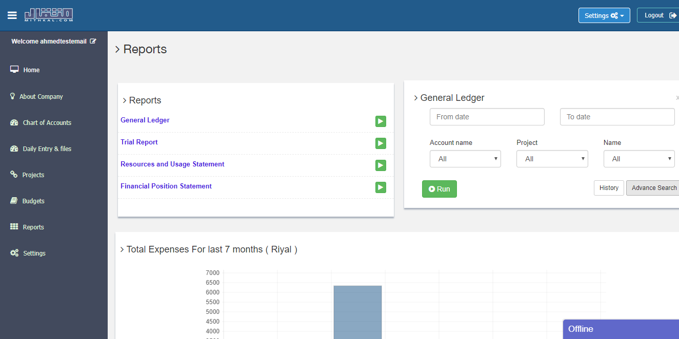Click the To date field
The image size is (679, 339).
coord(617,117)
